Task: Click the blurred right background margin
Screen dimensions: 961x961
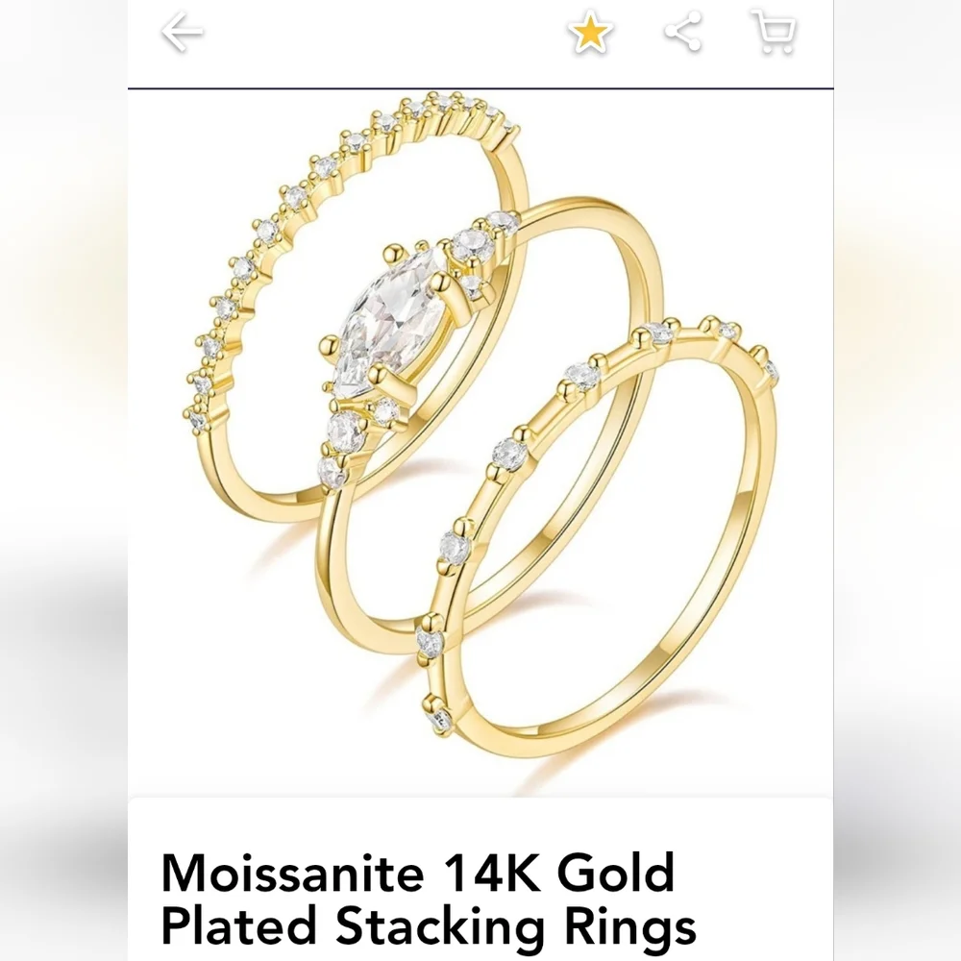Action: [898, 480]
